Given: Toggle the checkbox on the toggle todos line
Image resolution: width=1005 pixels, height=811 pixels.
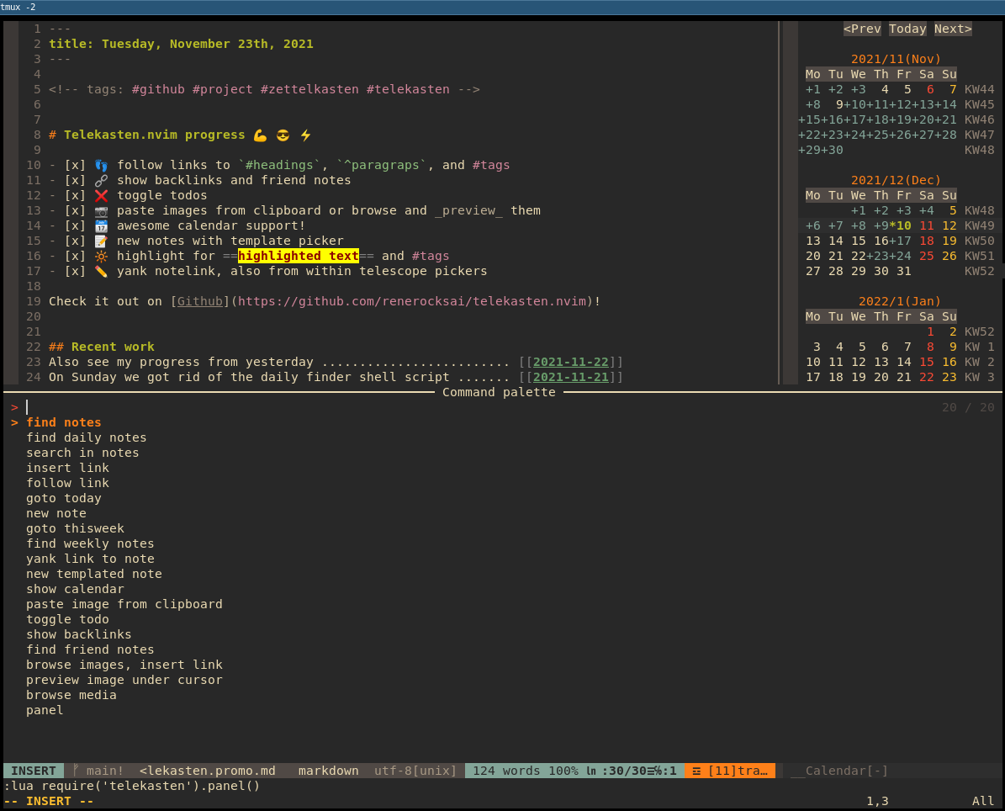Looking at the screenshot, I should pyautogui.click(x=75, y=195).
